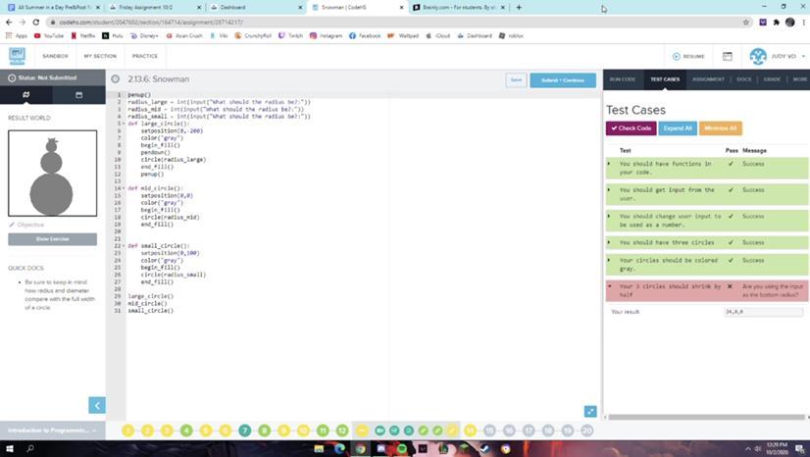Select the result world refresh icon tab
810x457 pixels.
click(x=25, y=95)
